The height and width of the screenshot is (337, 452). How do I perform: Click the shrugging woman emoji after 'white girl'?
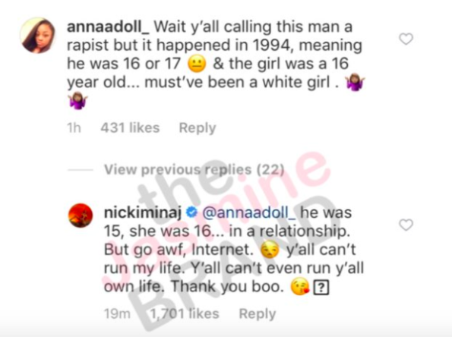[356, 83]
